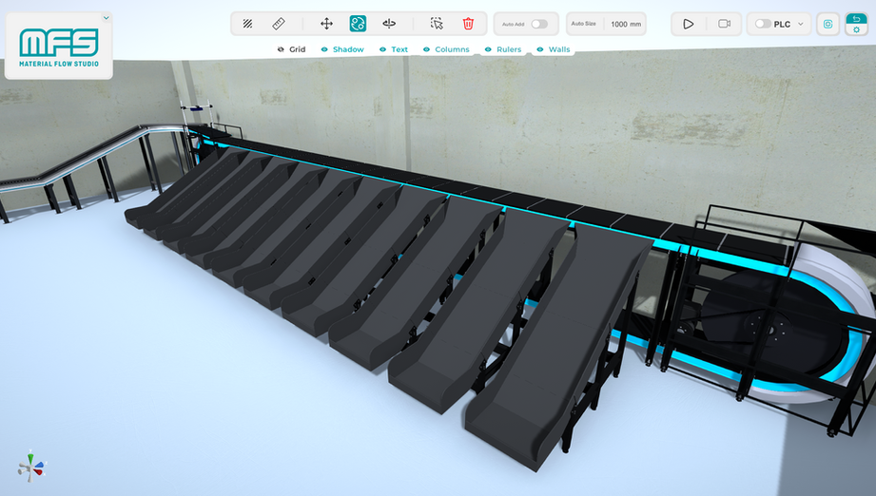876x496 pixels.
Task: Show the Grid overlay
Action: [292, 49]
